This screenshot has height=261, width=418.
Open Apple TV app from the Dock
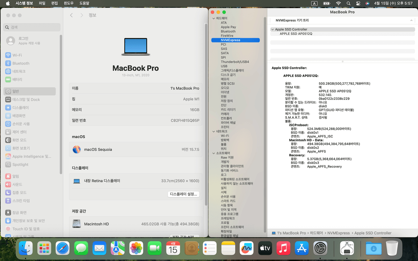265,248
